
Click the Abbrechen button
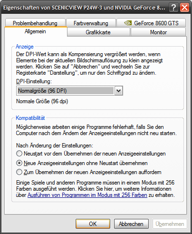(131, 224)
